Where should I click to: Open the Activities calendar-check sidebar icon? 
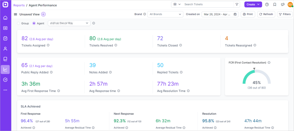tap(5, 38)
